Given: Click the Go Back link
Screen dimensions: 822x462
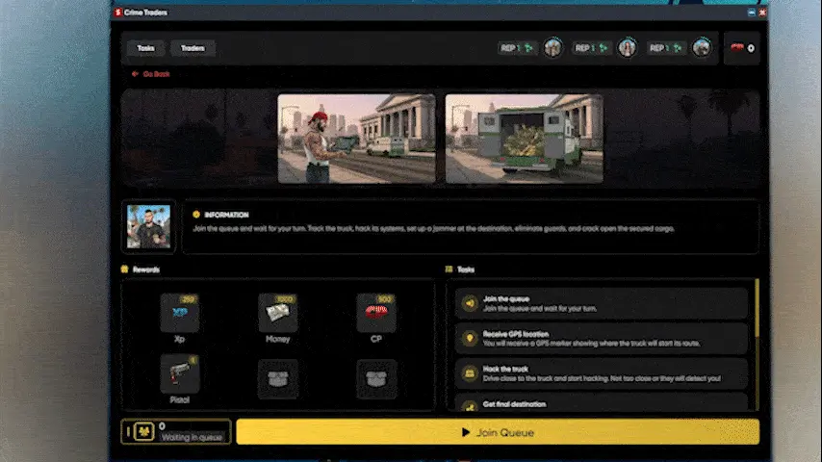Looking at the screenshot, I should [x=151, y=74].
